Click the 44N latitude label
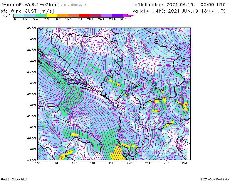This screenshot has width=235, height=181. 33,61
